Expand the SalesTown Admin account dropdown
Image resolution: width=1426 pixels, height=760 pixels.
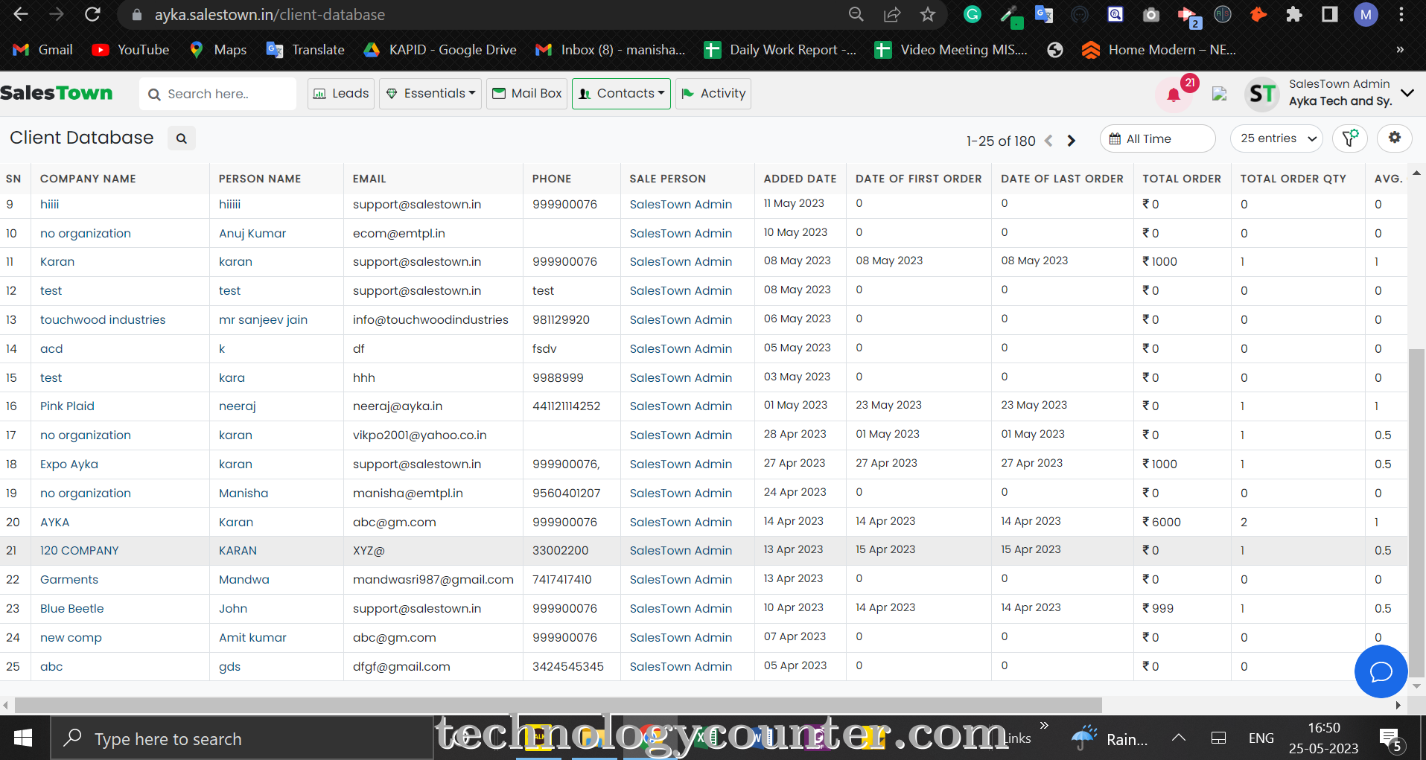click(1407, 93)
